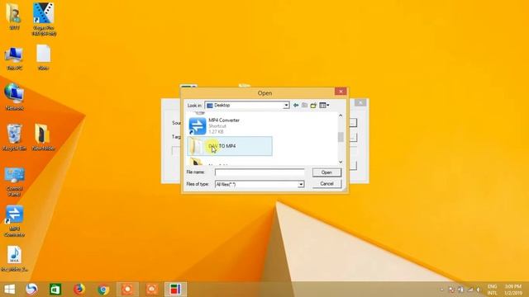Expand the Files of type dropdown
This screenshot has height=297, width=529.
(x=301, y=184)
